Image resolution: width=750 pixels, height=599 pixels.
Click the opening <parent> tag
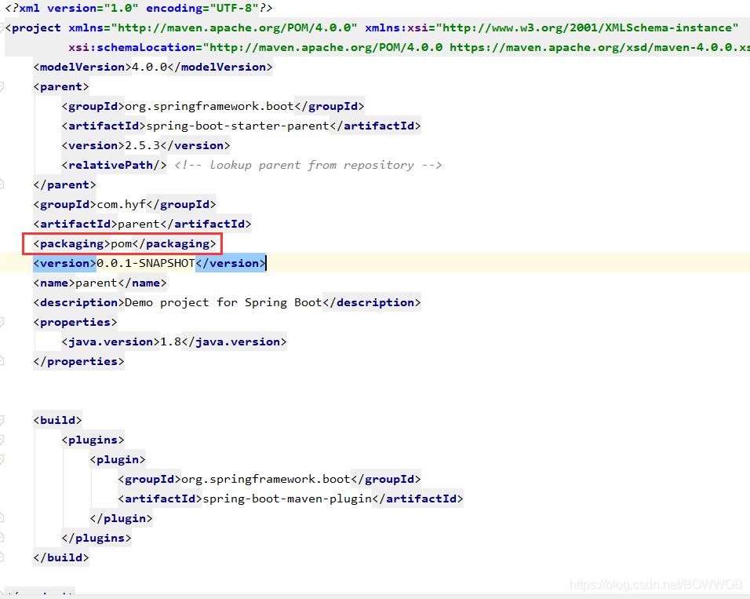click(x=61, y=86)
